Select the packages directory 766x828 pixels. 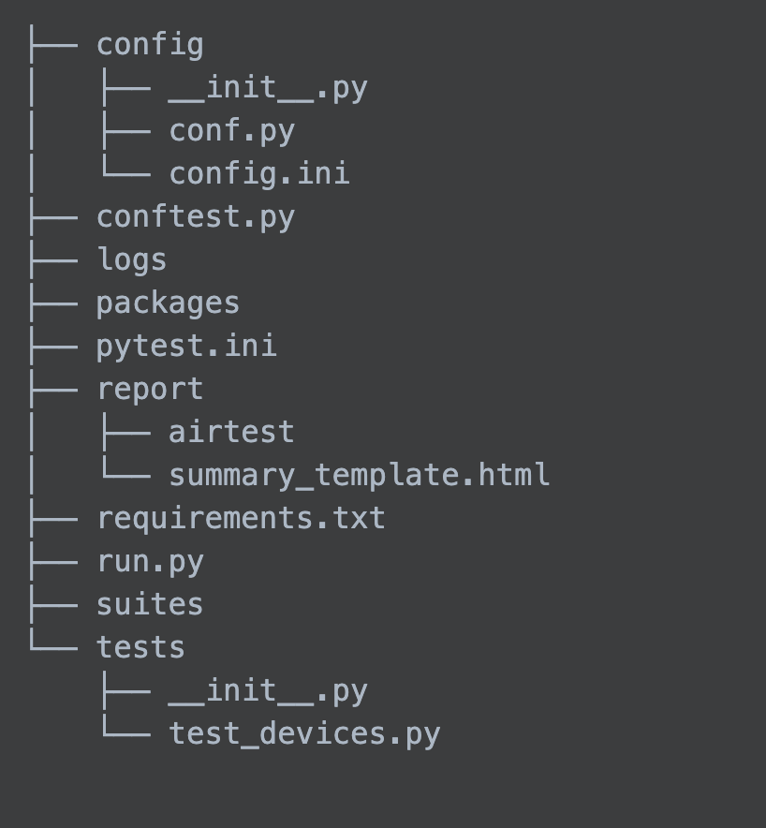tap(168, 303)
